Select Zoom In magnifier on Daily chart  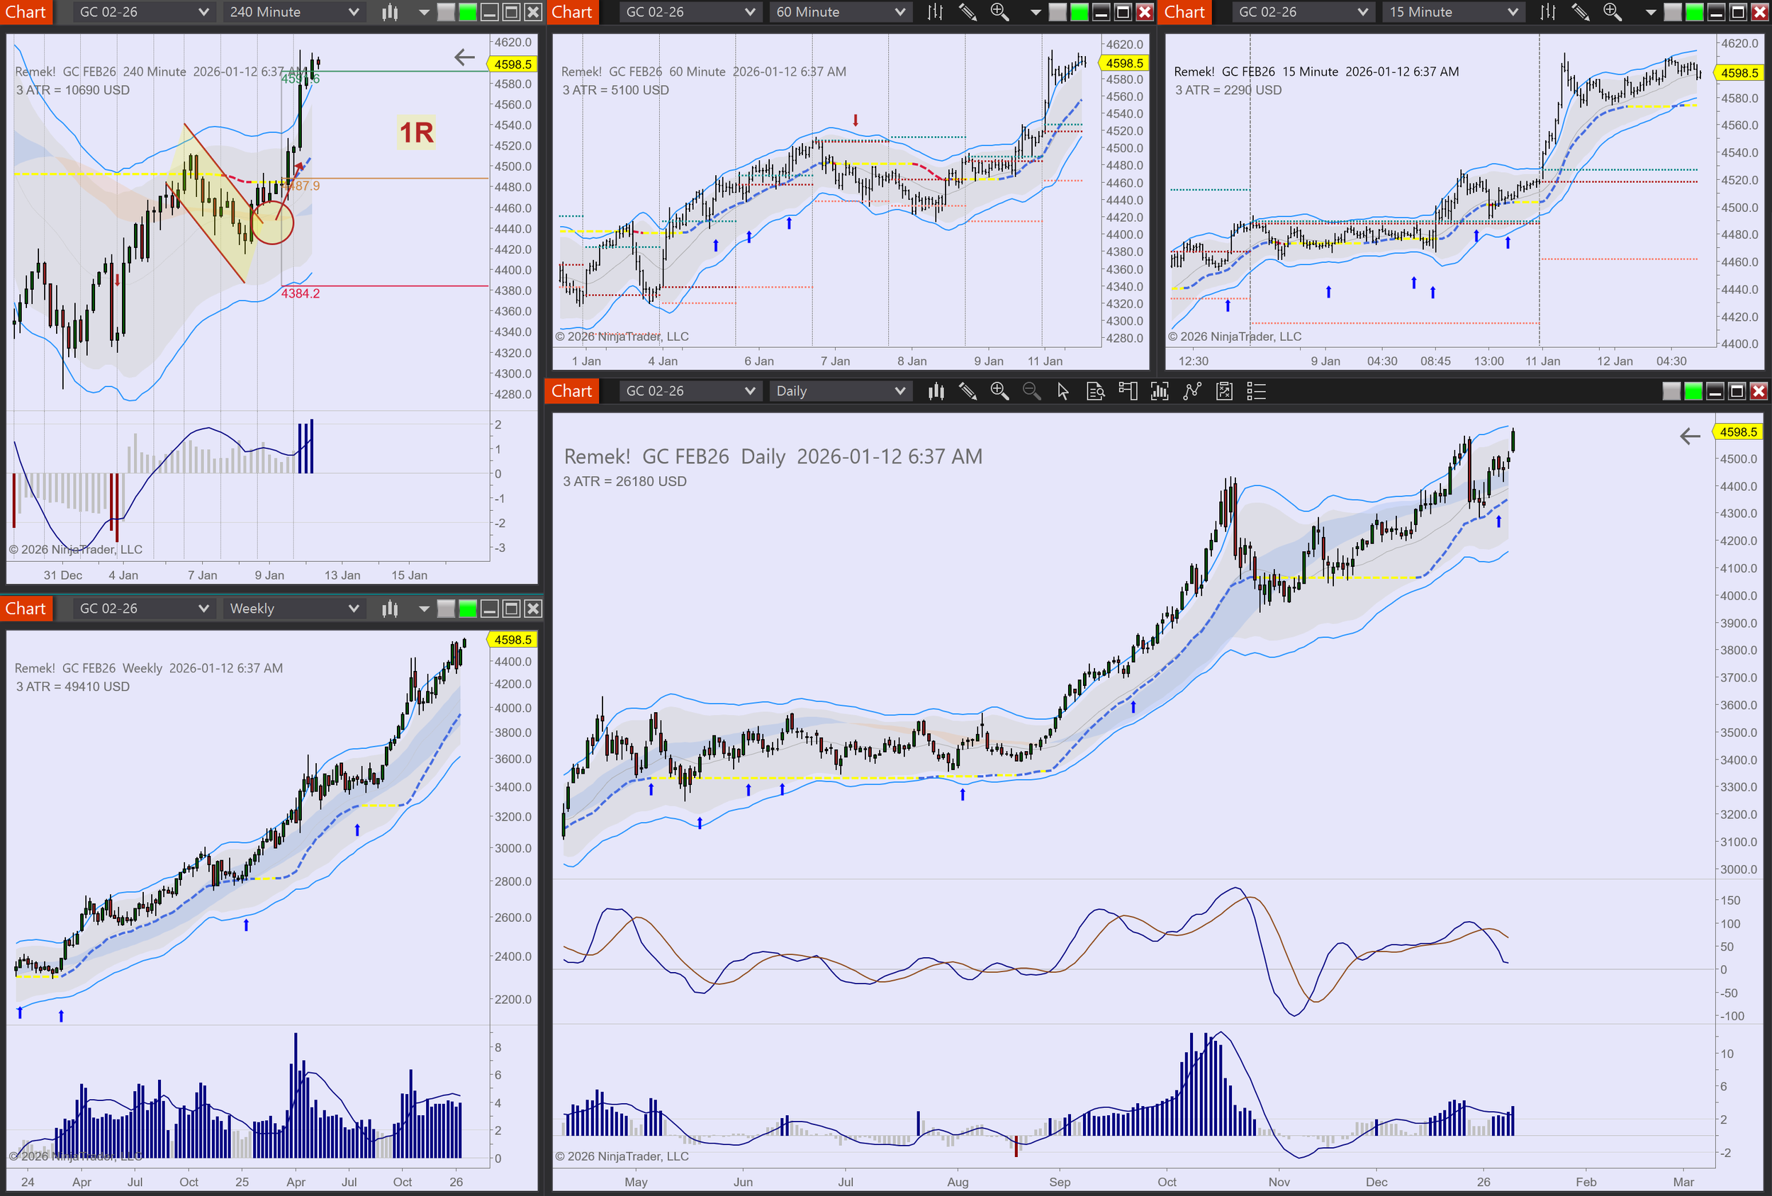tap(999, 391)
